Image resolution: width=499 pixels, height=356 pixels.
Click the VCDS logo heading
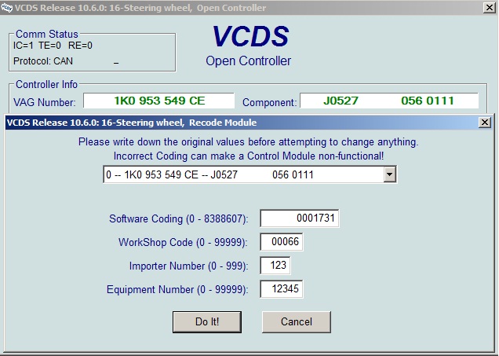(250, 37)
